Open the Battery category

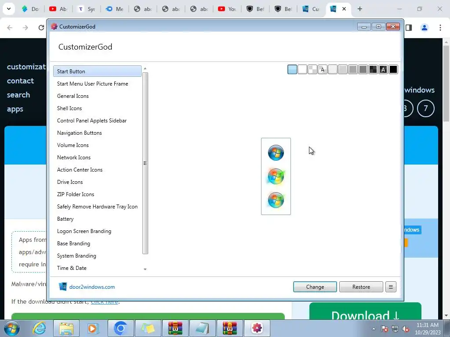(x=97, y=219)
